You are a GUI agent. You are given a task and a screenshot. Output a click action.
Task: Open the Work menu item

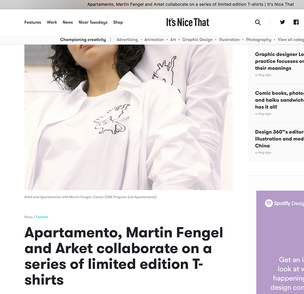pos(52,22)
